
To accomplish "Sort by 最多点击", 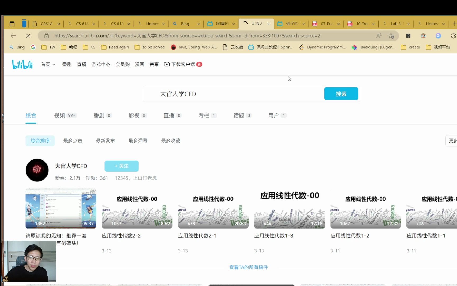I will click(x=73, y=141).
